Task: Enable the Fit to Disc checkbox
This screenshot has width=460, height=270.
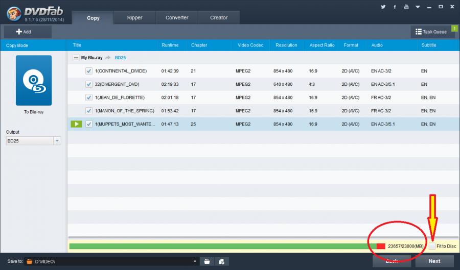Action: coord(432,246)
